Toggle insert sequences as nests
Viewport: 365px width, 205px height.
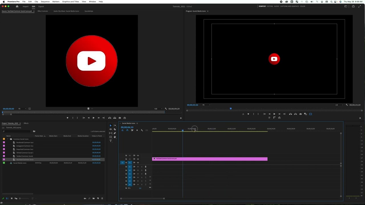coord(122,130)
